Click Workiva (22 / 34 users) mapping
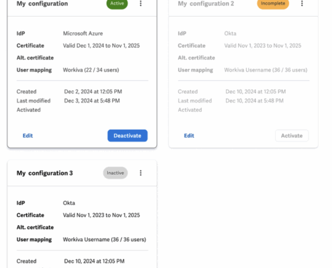332x268 pixels. [91, 70]
